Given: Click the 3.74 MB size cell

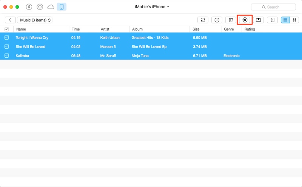Looking at the screenshot, I should coord(200,46).
